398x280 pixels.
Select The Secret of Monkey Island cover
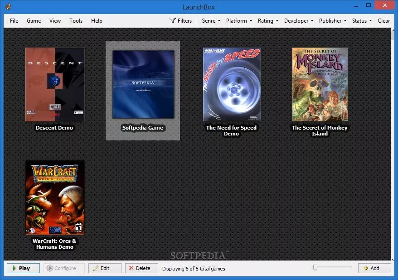tap(320, 84)
